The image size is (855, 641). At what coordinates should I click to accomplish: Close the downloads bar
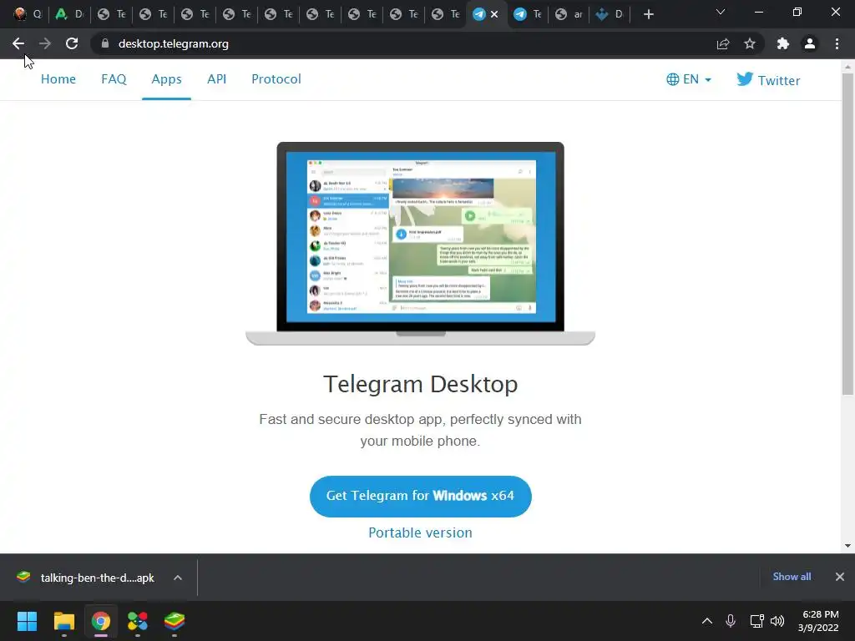840,577
